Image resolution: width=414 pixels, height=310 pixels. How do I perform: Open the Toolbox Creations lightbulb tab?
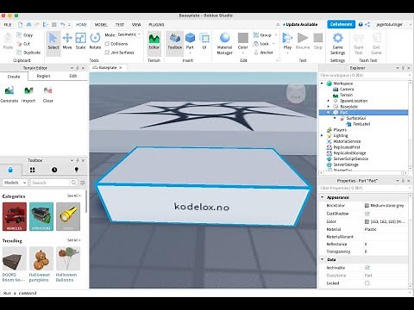click(x=77, y=170)
